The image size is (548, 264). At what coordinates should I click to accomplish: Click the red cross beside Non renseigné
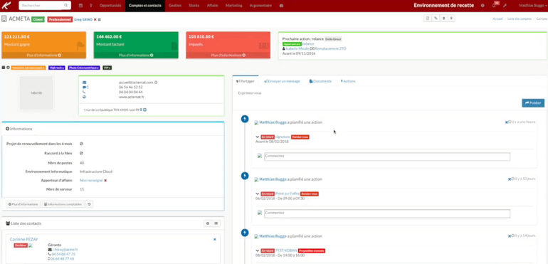pos(105,181)
